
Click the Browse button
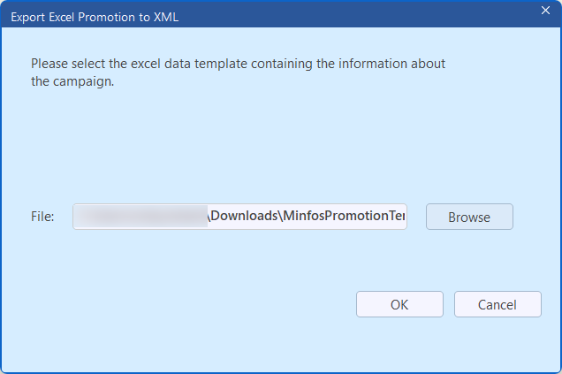coord(469,217)
